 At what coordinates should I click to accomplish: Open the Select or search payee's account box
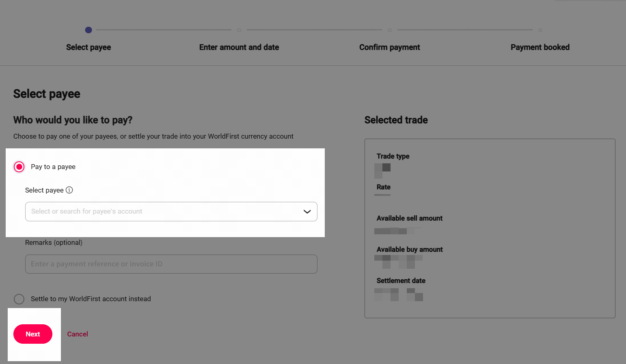click(162, 212)
